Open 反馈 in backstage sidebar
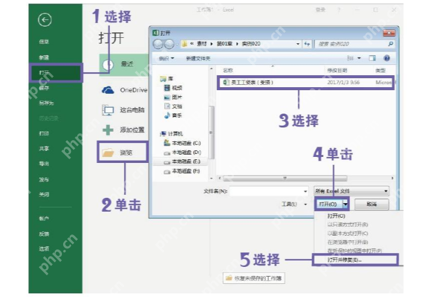433x297 pixels. pyautogui.click(x=44, y=234)
